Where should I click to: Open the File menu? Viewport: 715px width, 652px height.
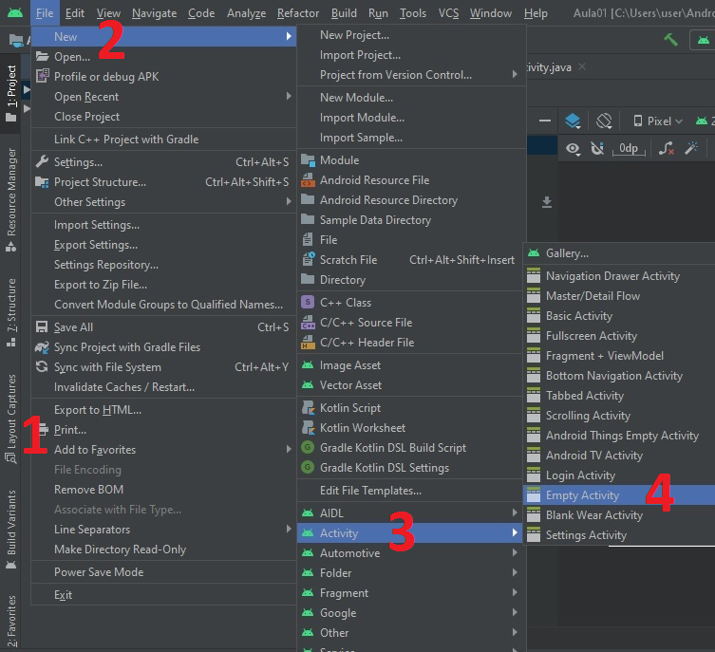pyautogui.click(x=45, y=13)
